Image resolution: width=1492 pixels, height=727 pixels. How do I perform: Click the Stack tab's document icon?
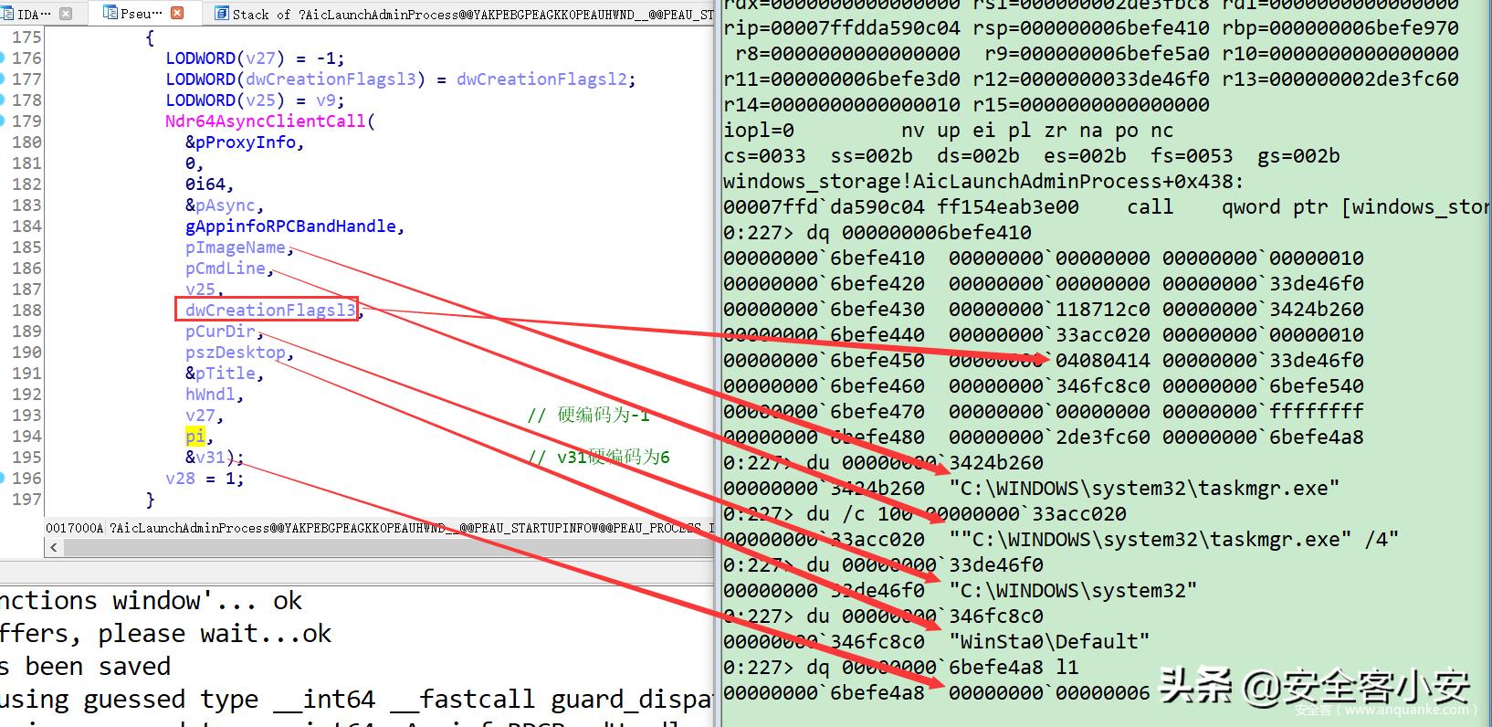coord(221,14)
